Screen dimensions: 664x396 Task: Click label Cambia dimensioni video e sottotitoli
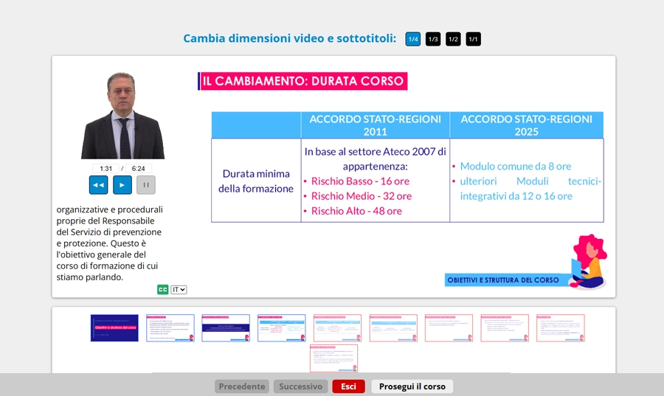[290, 38]
